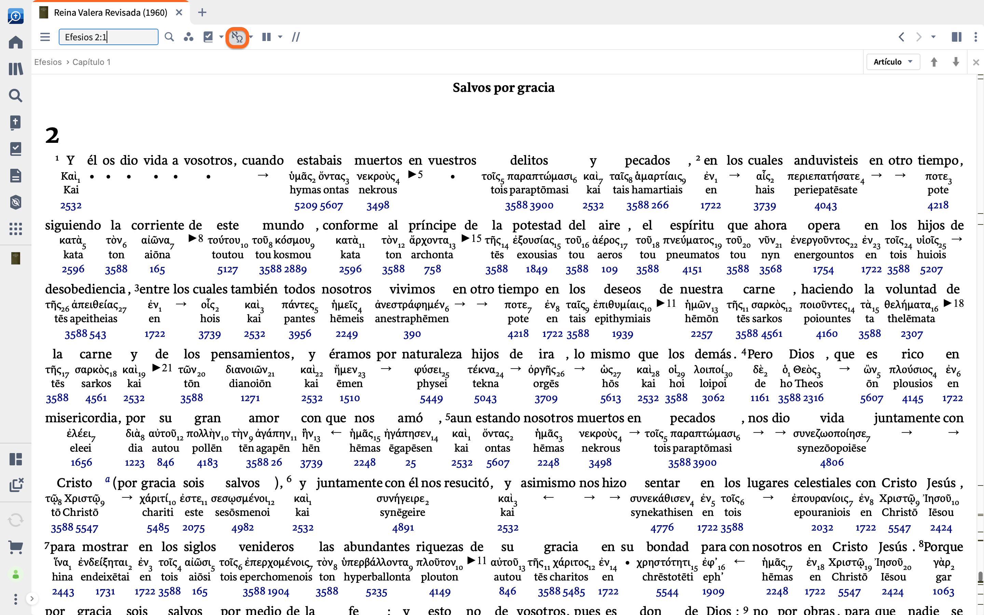Expand the hidden words triangle labeled 8
984x615 pixels.
coord(195,238)
